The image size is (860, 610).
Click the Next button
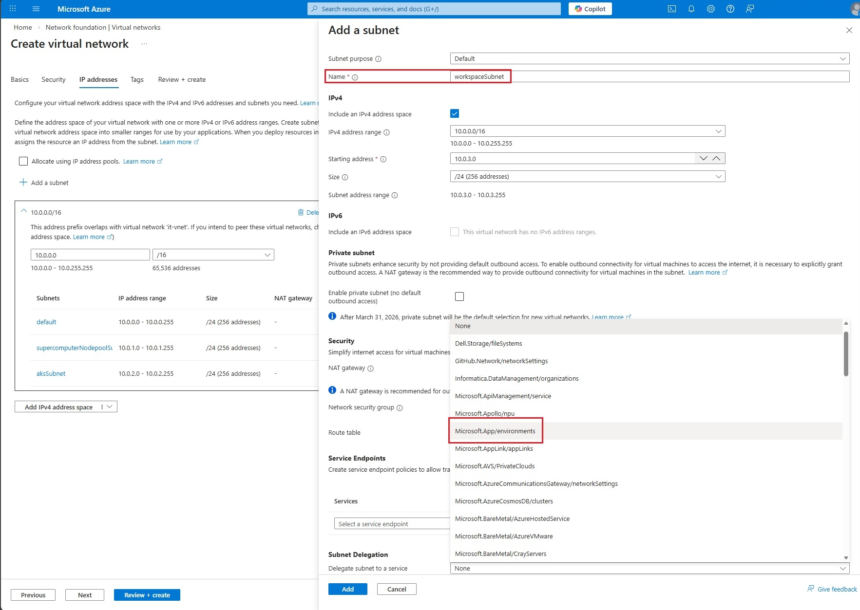click(85, 595)
